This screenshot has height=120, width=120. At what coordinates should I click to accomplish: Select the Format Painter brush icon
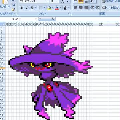(13, 9)
